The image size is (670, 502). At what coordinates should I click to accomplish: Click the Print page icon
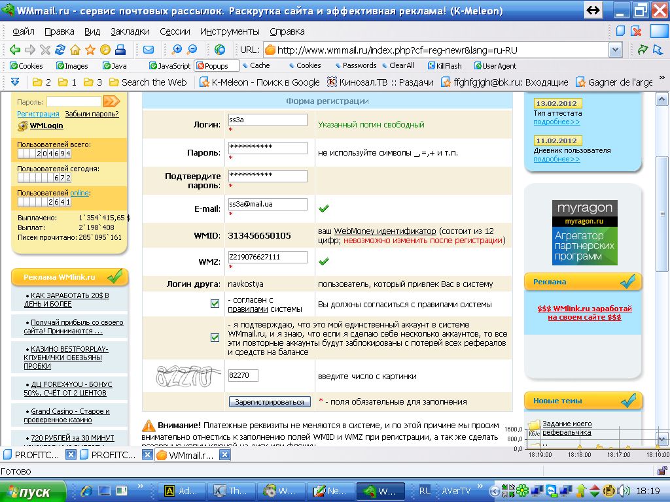coord(120,50)
